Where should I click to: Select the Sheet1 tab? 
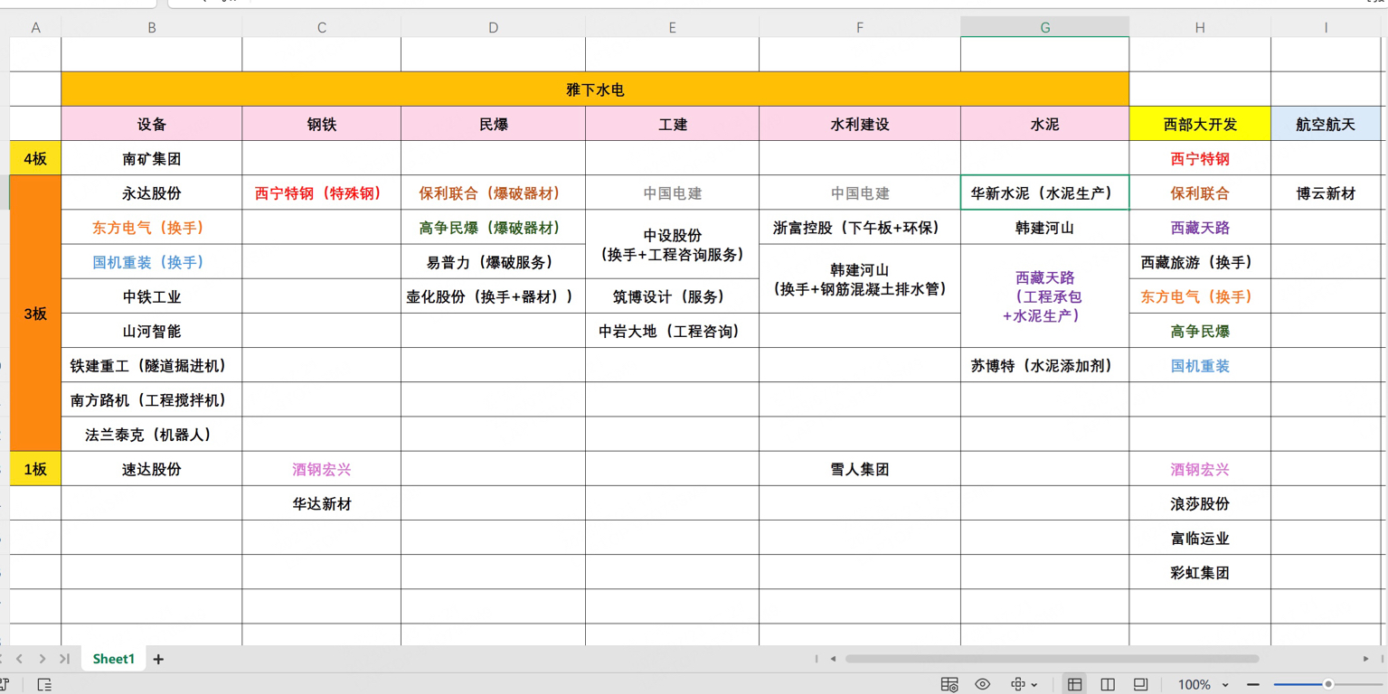point(113,659)
